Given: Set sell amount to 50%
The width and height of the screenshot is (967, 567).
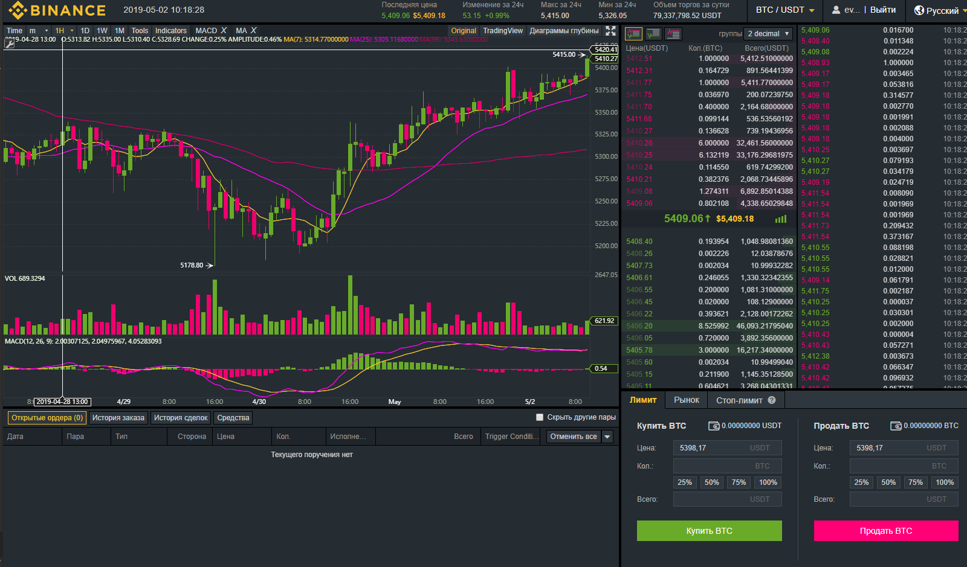Looking at the screenshot, I should click(888, 482).
